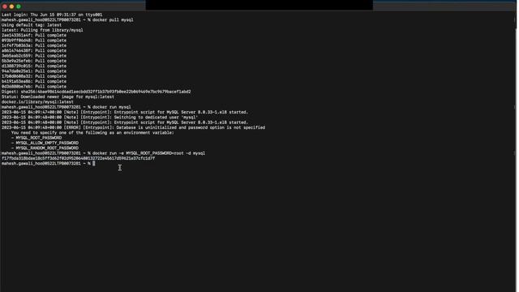
Task: Click the 'MYSQL_ALLOW_EMPTY_PASSWORD' option line
Action: point(45,143)
